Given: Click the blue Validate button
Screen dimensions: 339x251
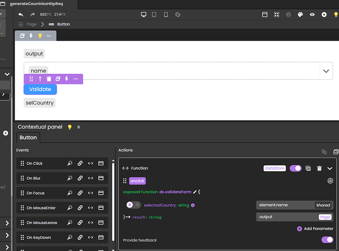Looking at the screenshot, I should click(40, 89).
